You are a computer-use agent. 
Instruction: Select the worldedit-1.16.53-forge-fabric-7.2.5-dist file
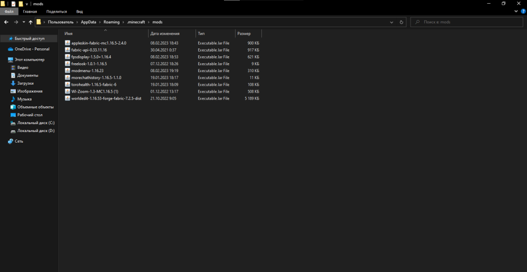[106, 98]
